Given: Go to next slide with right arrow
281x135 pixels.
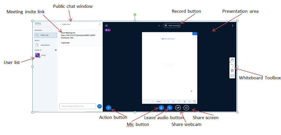Looking at the screenshot, I should click(168, 101).
